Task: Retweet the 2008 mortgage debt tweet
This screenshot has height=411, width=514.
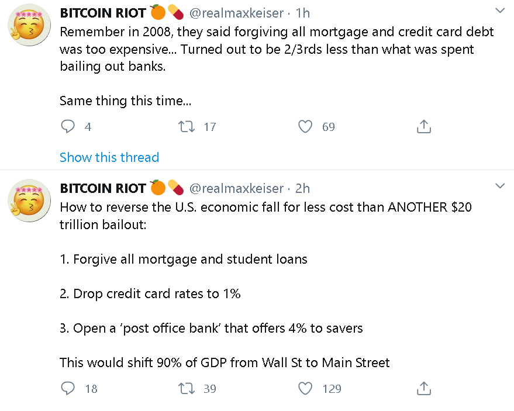Action: [187, 126]
